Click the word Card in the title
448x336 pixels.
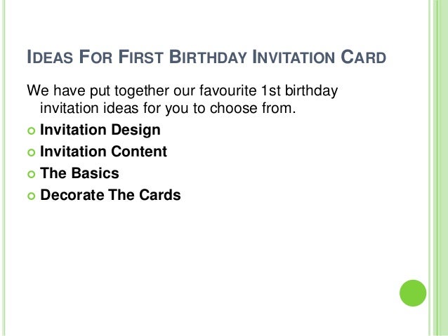[x=363, y=57]
